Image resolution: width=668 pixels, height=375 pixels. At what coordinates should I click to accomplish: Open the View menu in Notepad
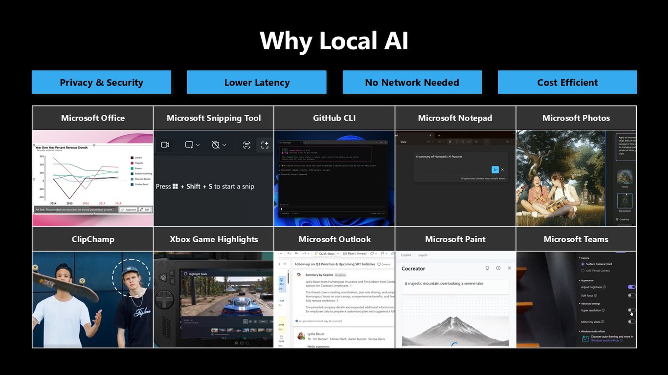point(403,142)
